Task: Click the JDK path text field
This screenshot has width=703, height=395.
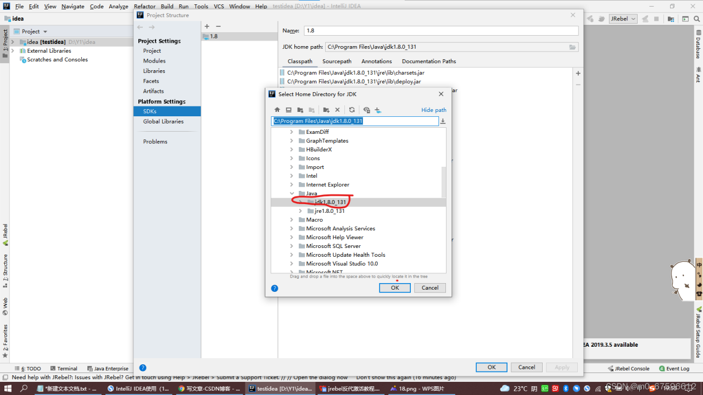Action: point(355,121)
